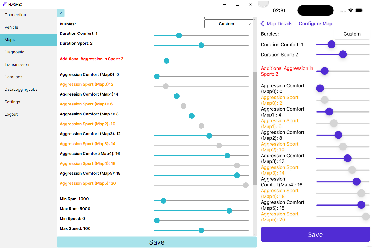
Task: Tap the Wi-Fi icon in phone status bar
Action: pyautogui.click(x=351, y=10)
